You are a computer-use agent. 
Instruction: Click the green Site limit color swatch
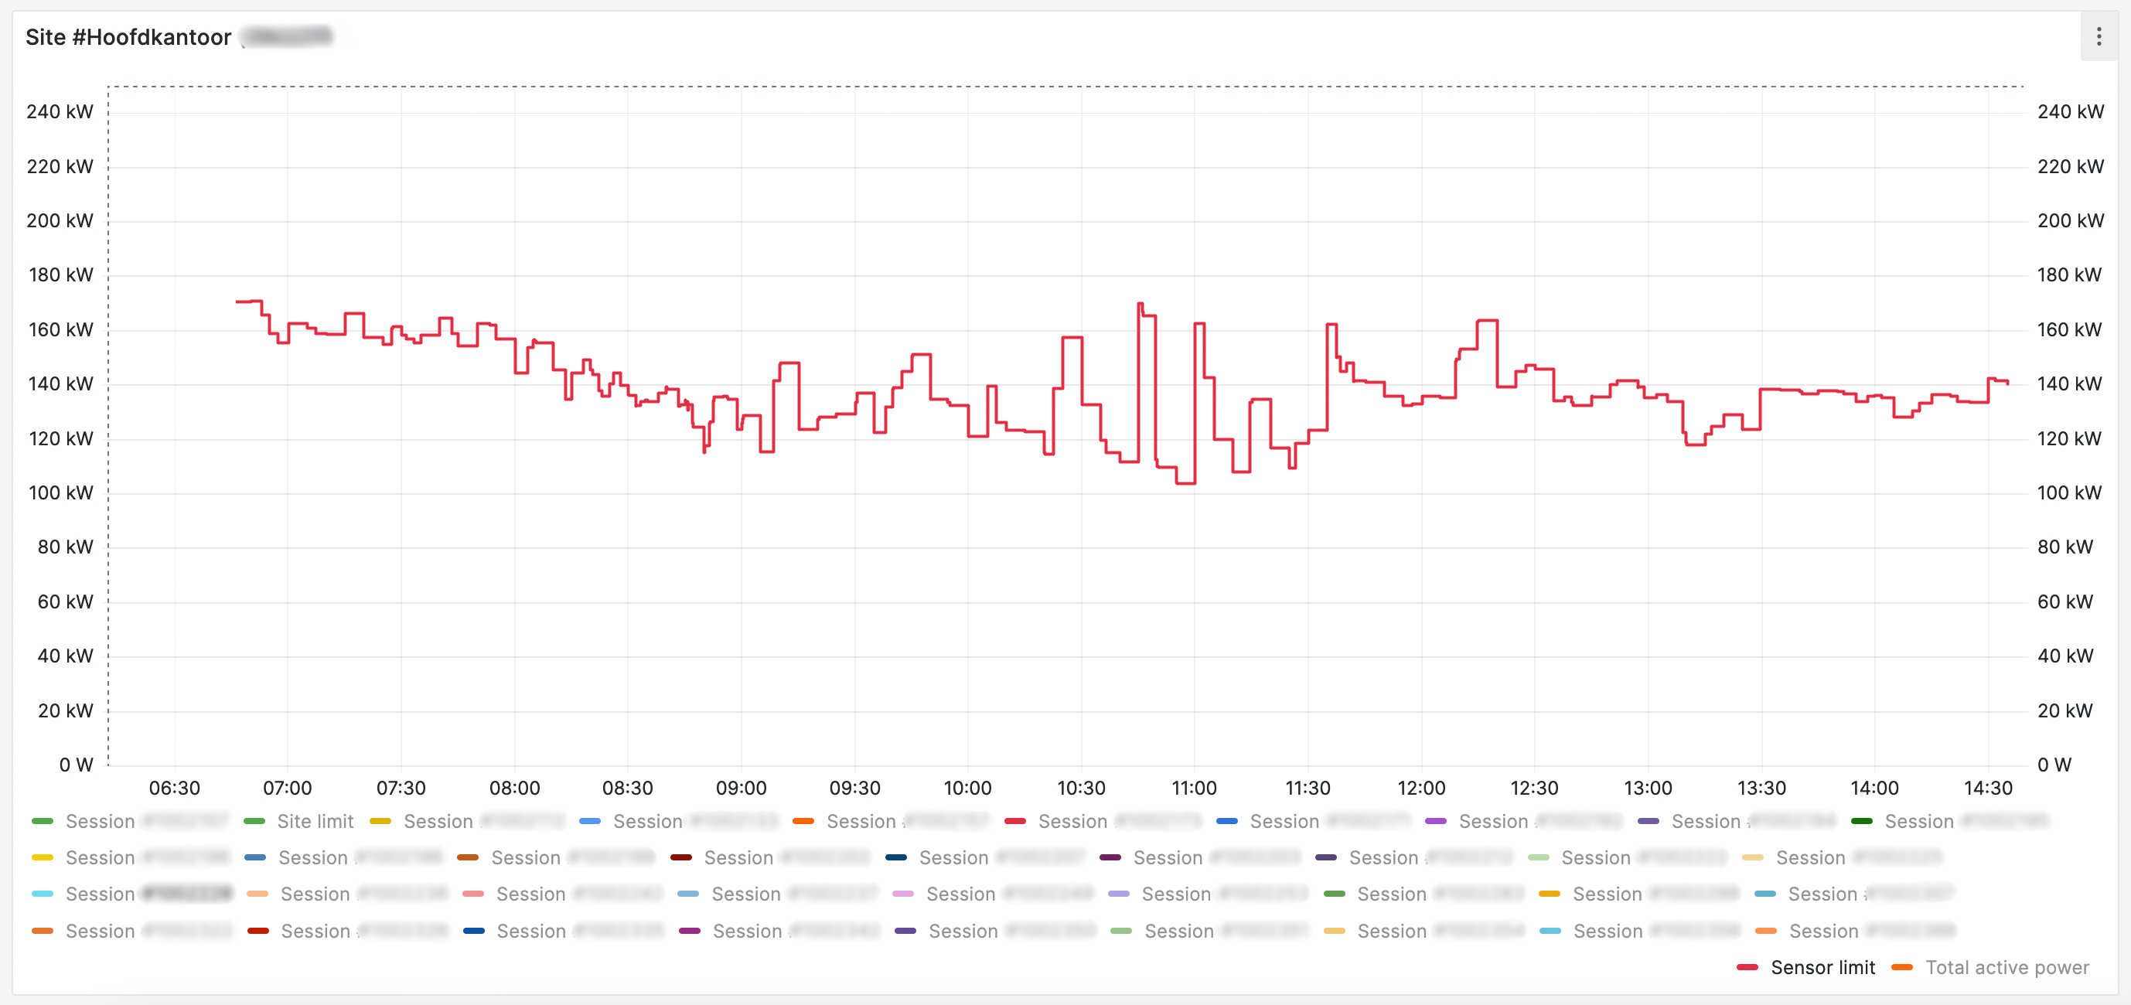255,821
